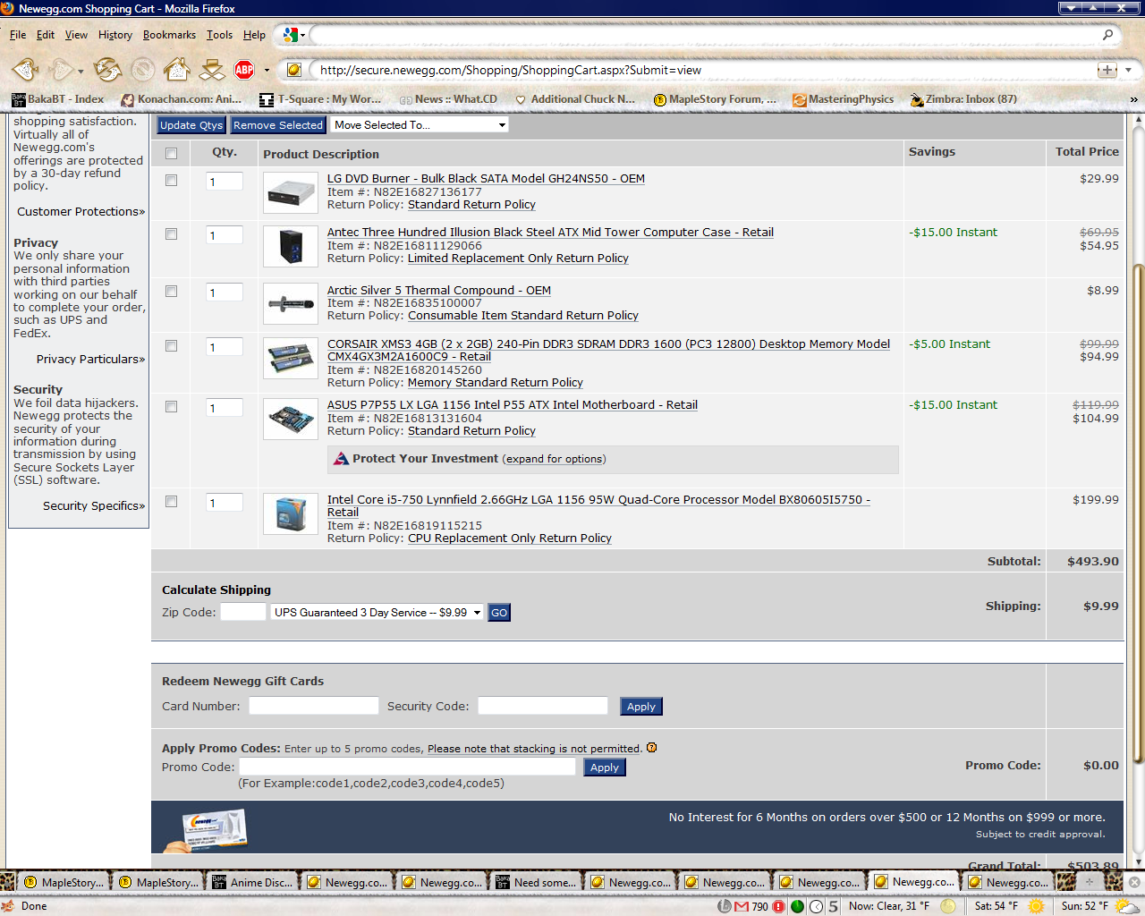Check the Intel Core i5-750 checkbox
Screen dimensions: 1145x916
click(x=171, y=502)
